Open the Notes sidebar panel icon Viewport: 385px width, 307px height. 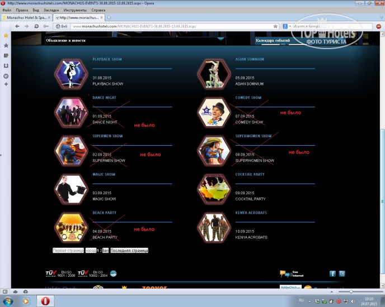coord(6,56)
